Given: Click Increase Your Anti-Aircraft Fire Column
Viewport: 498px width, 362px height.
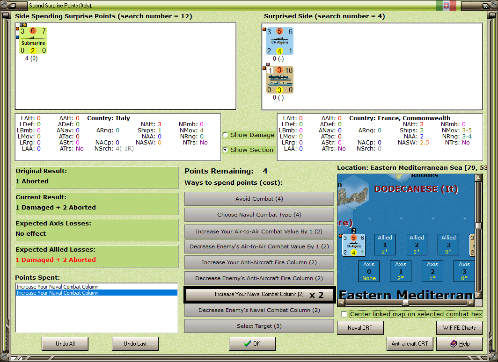Looking at the screenshot, I should (x=259, y=262).
